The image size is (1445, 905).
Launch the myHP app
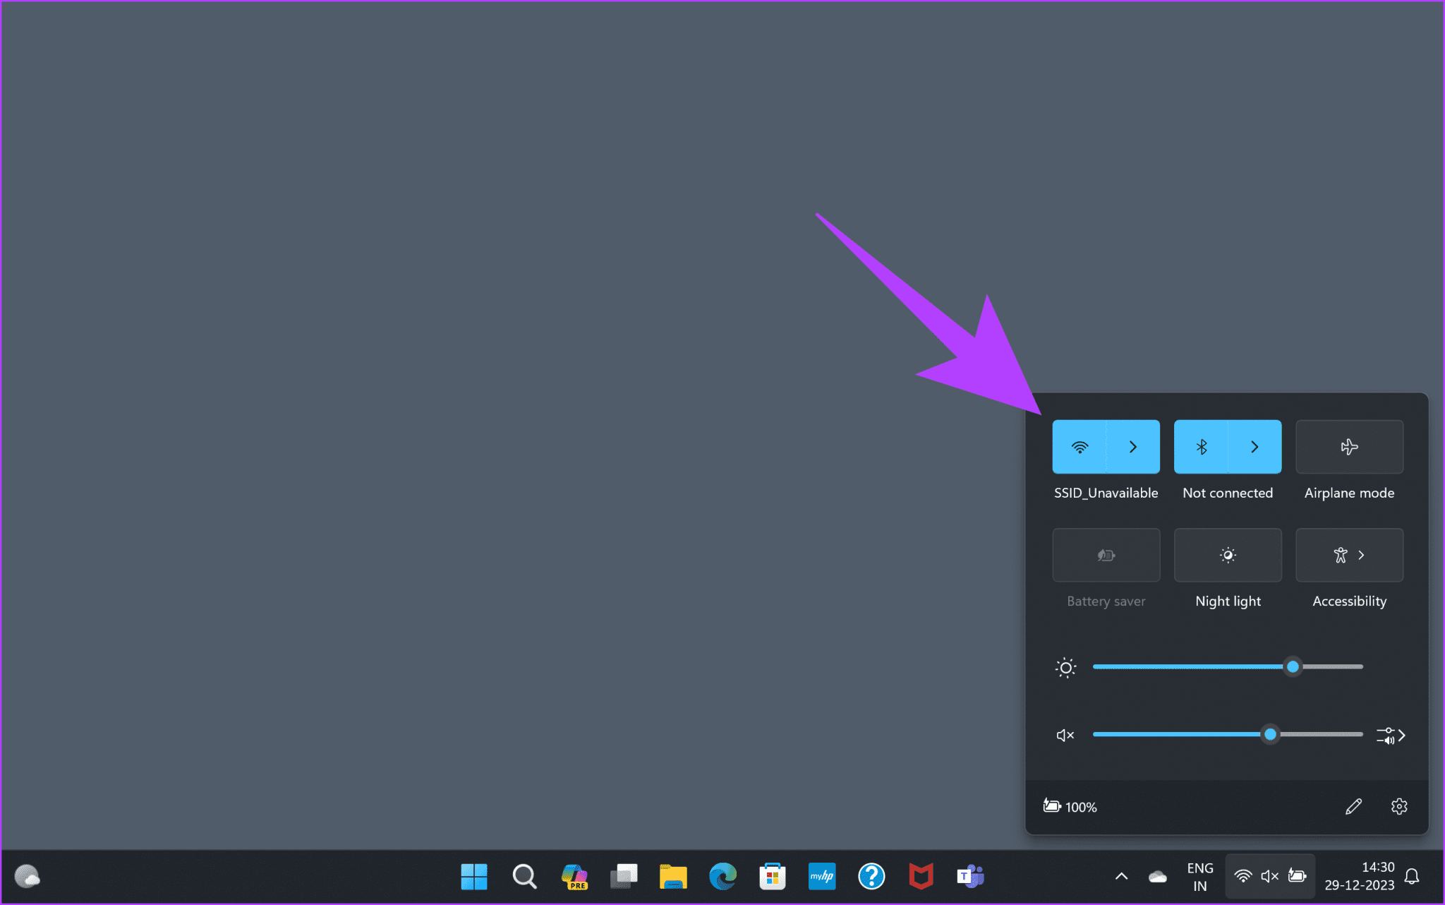pyautogui.click(x=821, y=876)
